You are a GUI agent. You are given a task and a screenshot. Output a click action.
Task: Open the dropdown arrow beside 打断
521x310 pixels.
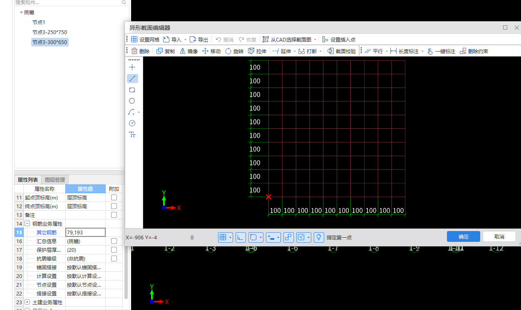pyautogui.click(x=320, y=52)
